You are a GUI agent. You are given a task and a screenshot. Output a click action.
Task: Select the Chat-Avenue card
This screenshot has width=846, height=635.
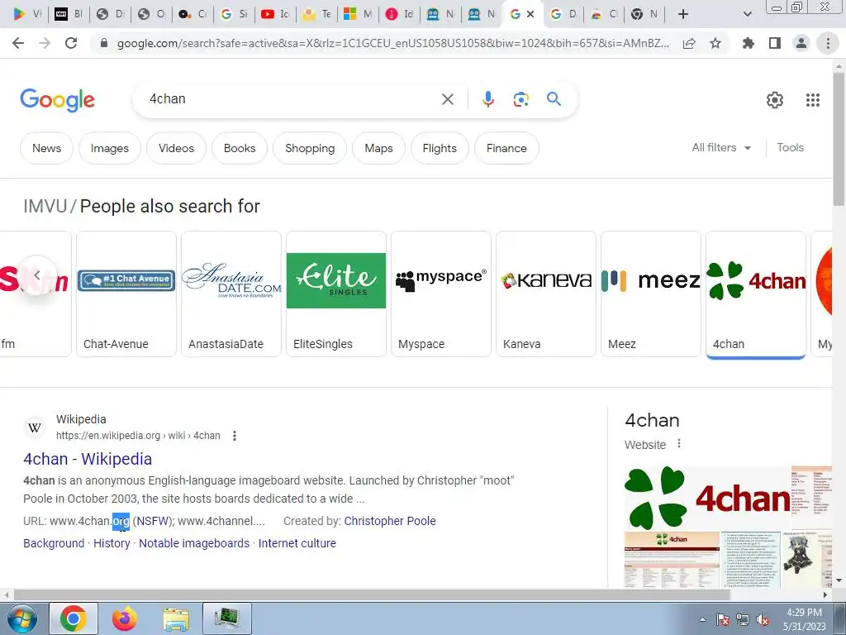pos(126,294)
